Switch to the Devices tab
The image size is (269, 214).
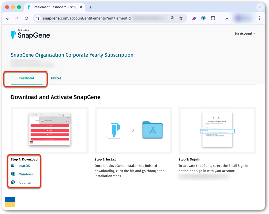(56, 78)
